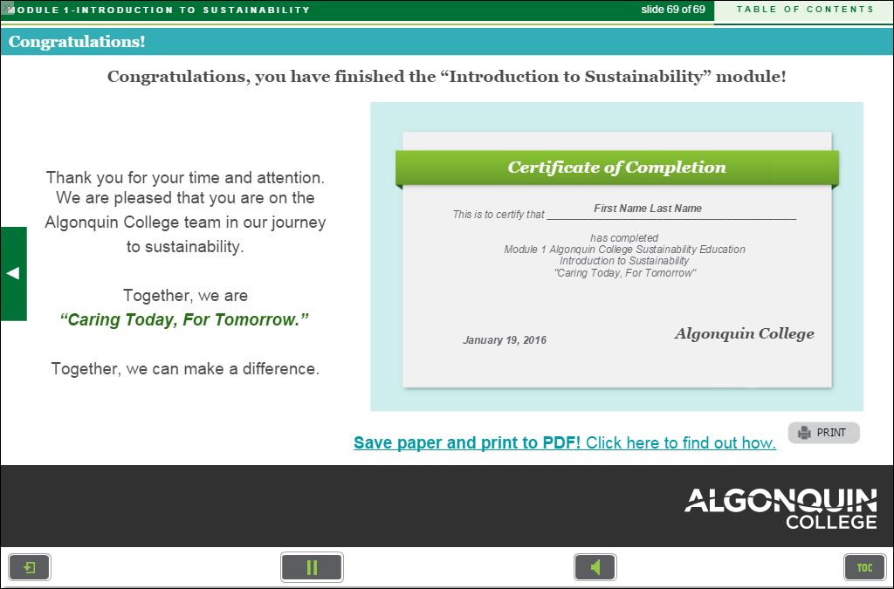This screenshot has width=894, height=589.
Task: Click the PRINT button
Action: tap(824, 433)
